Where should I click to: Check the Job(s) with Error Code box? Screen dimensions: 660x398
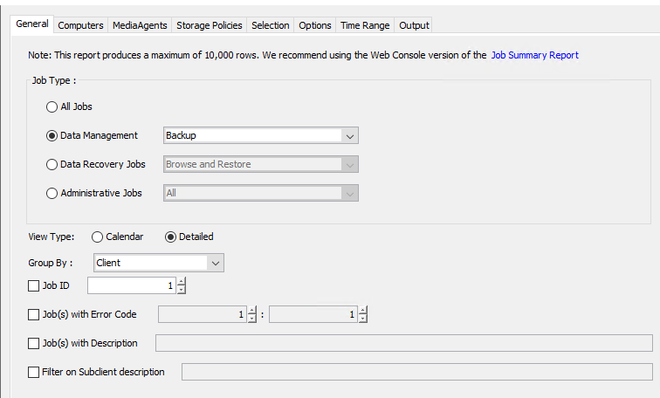point(34,315)
